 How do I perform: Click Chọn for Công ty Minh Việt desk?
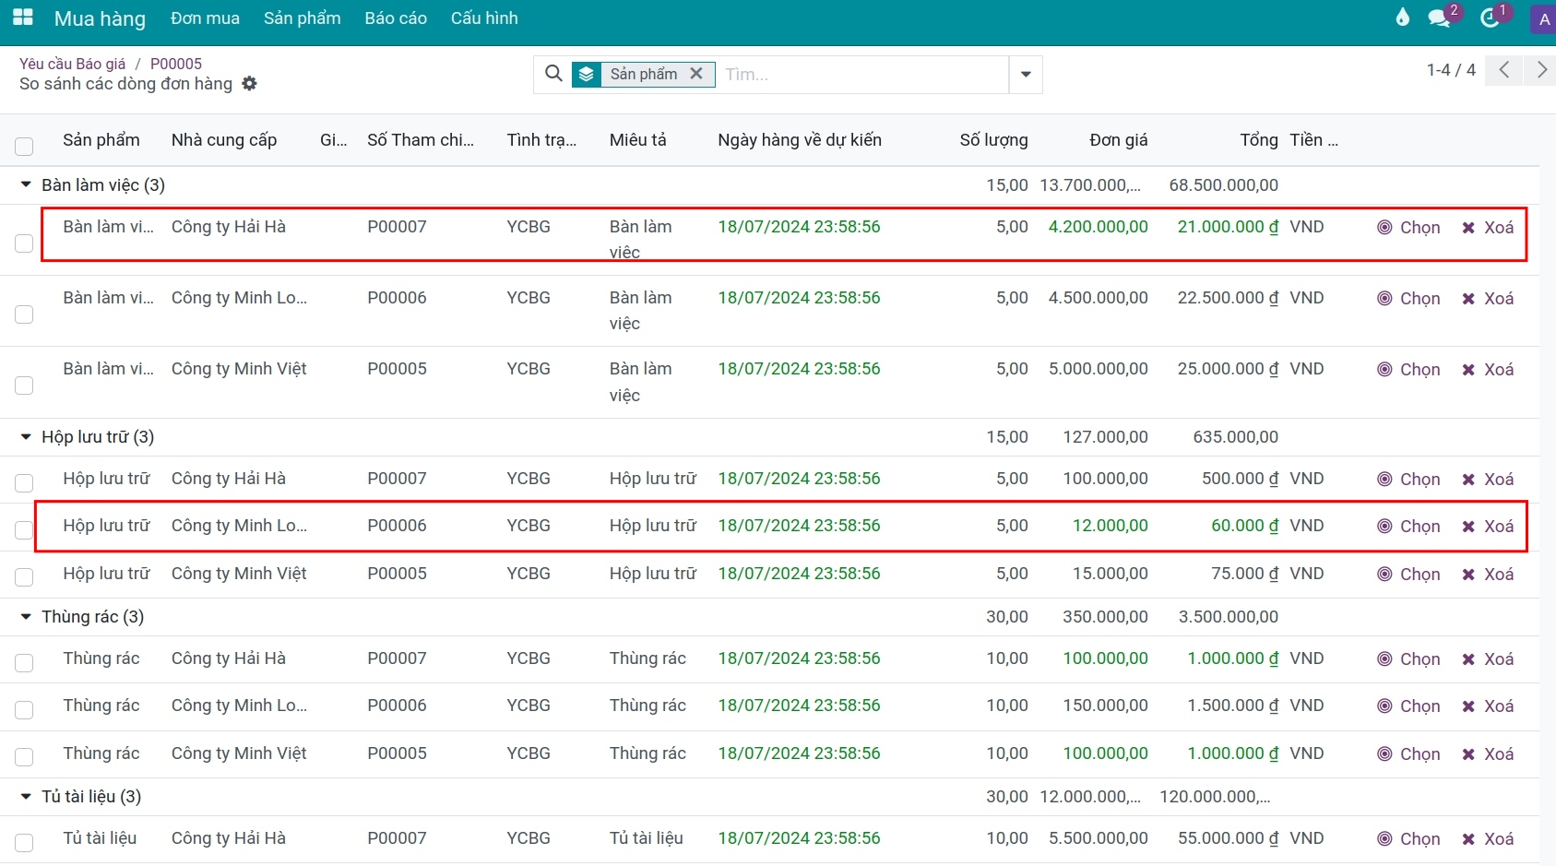pos(1408,369)
